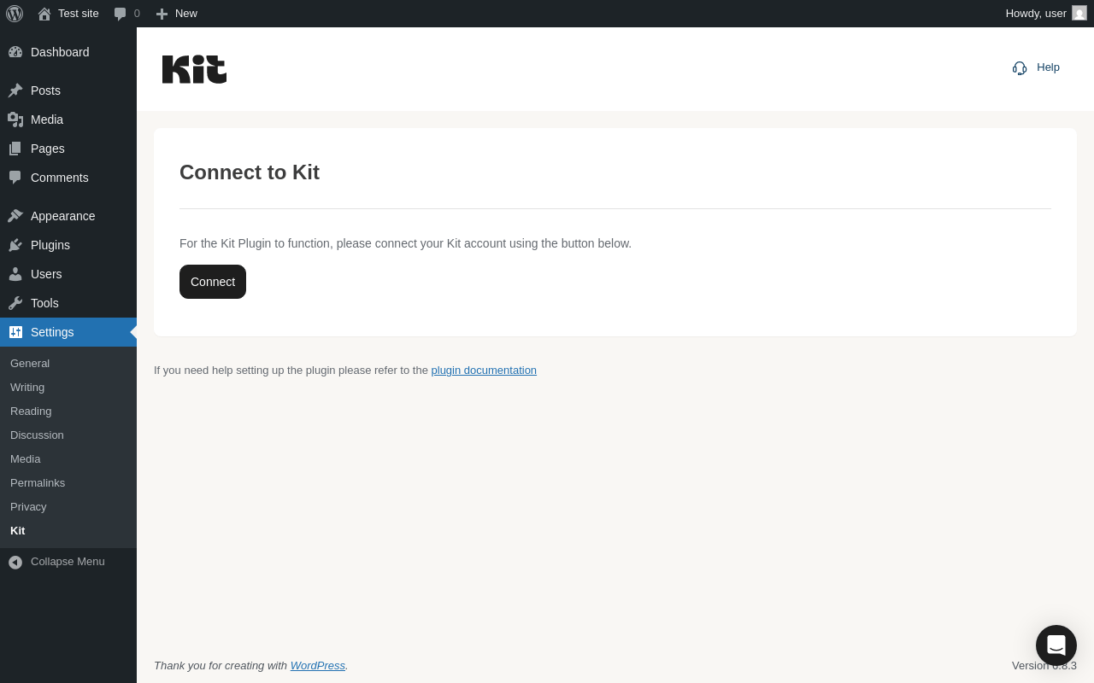The image size is (1094, 683).
Task: Click the Test site home icon
Action: (x=44, y=14)
